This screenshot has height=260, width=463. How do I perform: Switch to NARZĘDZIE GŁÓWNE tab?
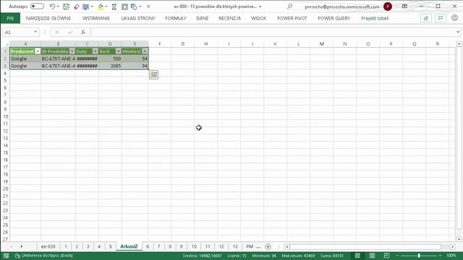[48, 18]
